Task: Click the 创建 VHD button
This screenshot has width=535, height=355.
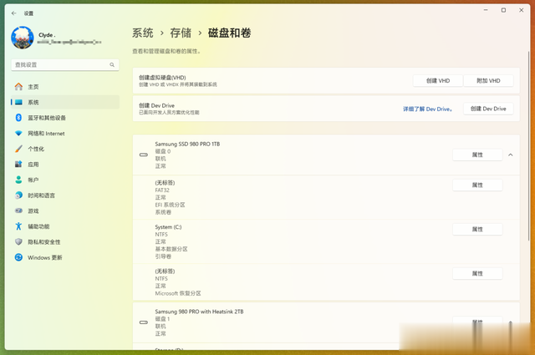Action: coord(438,81)
